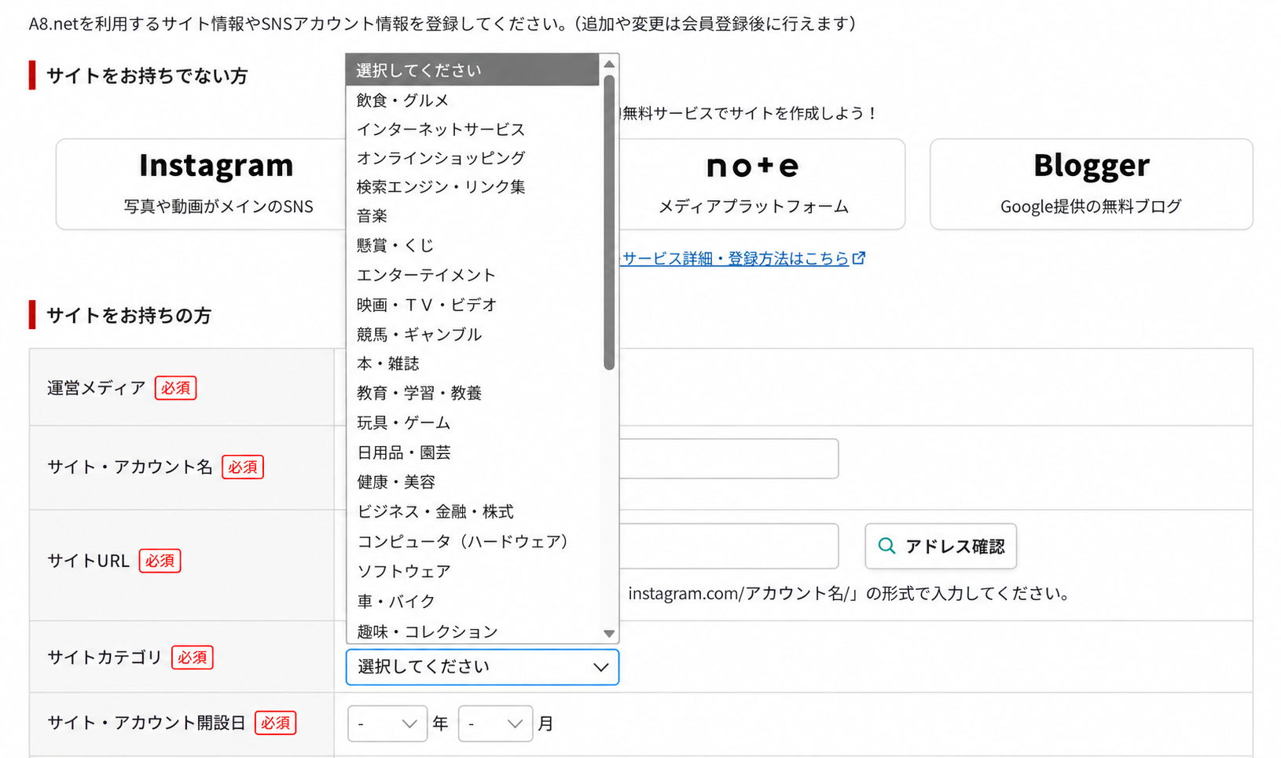The image size is (1281, 758).
Task: Choose the note media platform card
Action: click(762, 185)
